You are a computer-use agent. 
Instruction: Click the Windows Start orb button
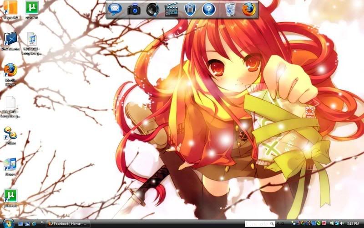[8, 223]
